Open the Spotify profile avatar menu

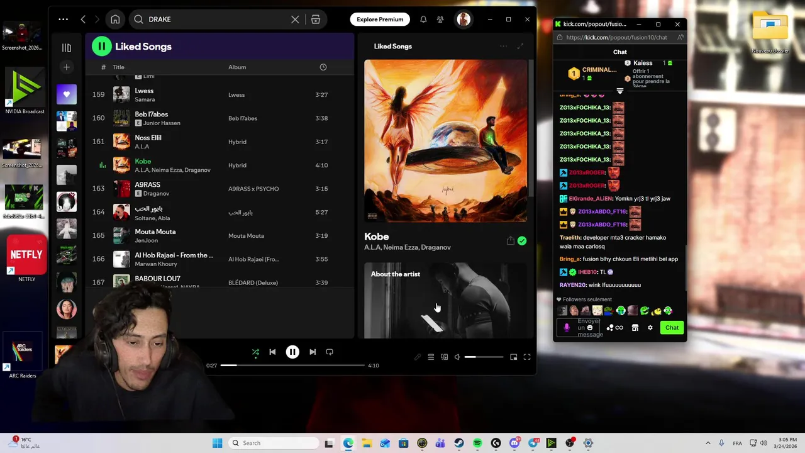coord(464,20)
